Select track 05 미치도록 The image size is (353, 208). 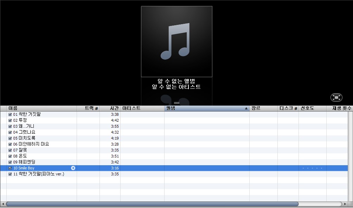pyautogui.click(x=24, y=138)
